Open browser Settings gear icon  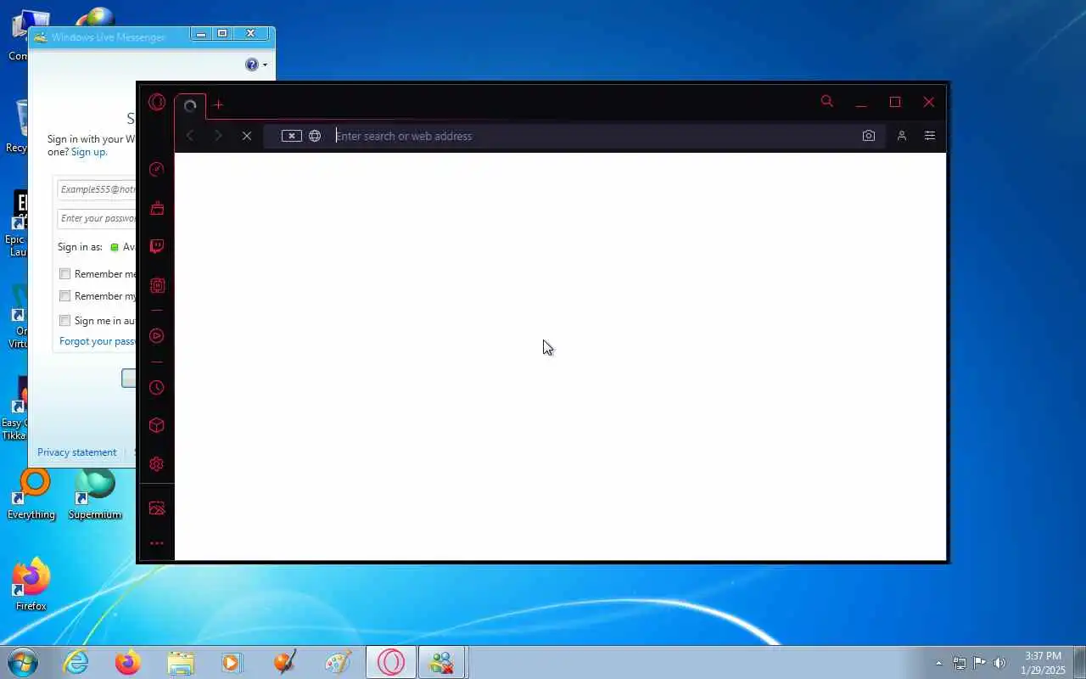pos(156,464)
